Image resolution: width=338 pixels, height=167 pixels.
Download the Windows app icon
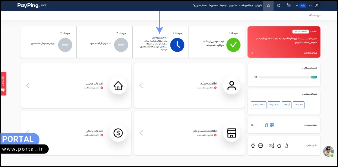click(x=272, y=146)
